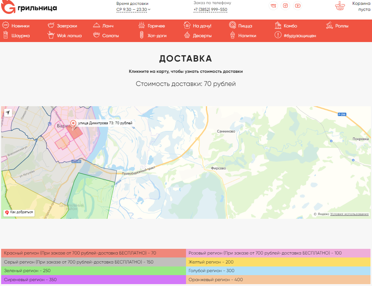Viewport: 372px width, 286px height.
Task: Open the Комбо menu category
Action: click(290, 26)
